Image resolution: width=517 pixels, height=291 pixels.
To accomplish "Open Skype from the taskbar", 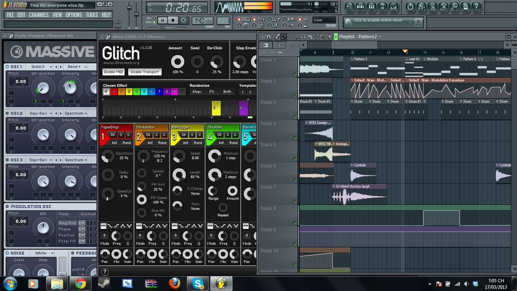I will 198,283.
